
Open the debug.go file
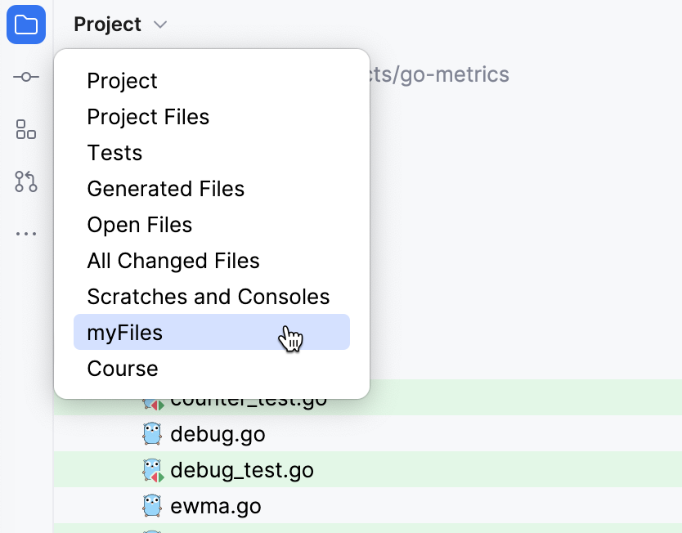click(218, 434)
